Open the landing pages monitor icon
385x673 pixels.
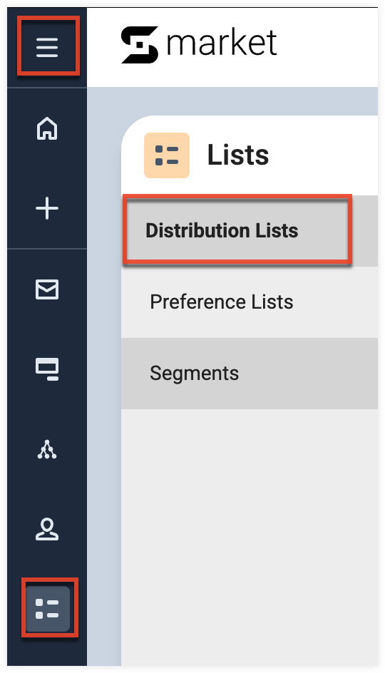[x=47, y=369]
